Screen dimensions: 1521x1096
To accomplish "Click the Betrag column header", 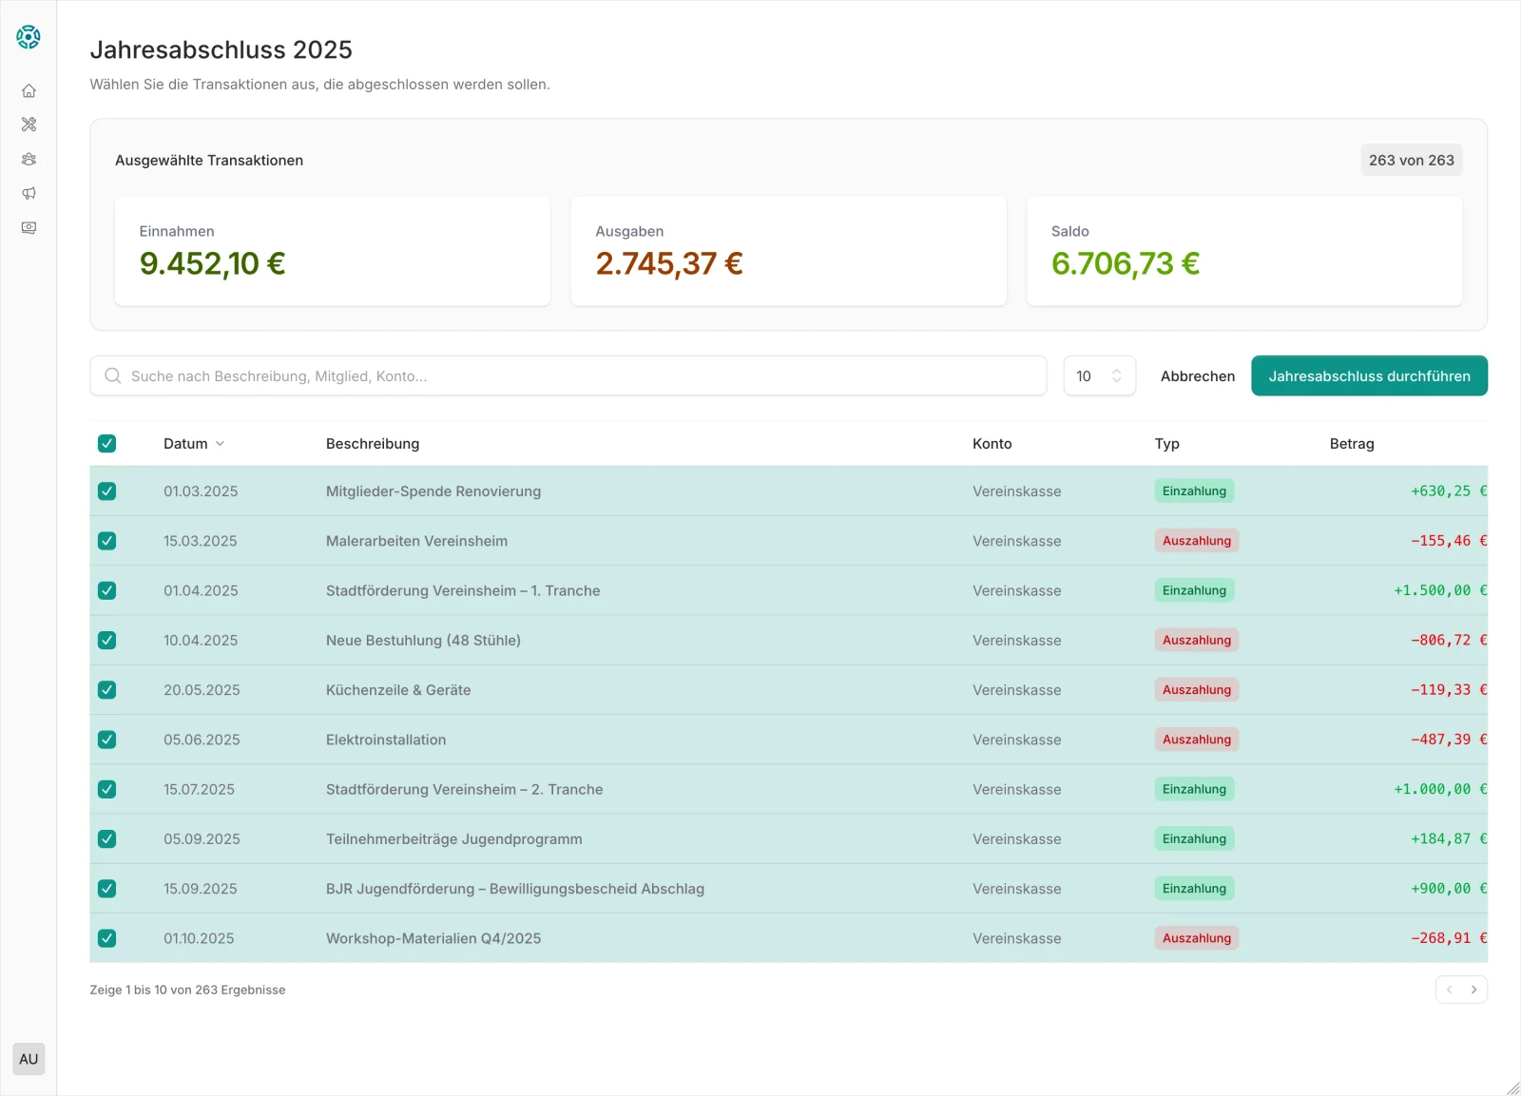I will [1351, 444].
